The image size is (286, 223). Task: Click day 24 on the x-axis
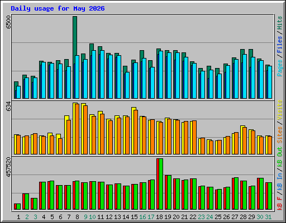(x=209, y=217)
